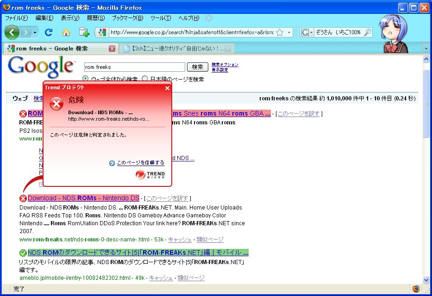Open the NDS ROMのダウンロードできるサイト result
The width and height of the screenshot is (432, 296).
click(138, 252)
